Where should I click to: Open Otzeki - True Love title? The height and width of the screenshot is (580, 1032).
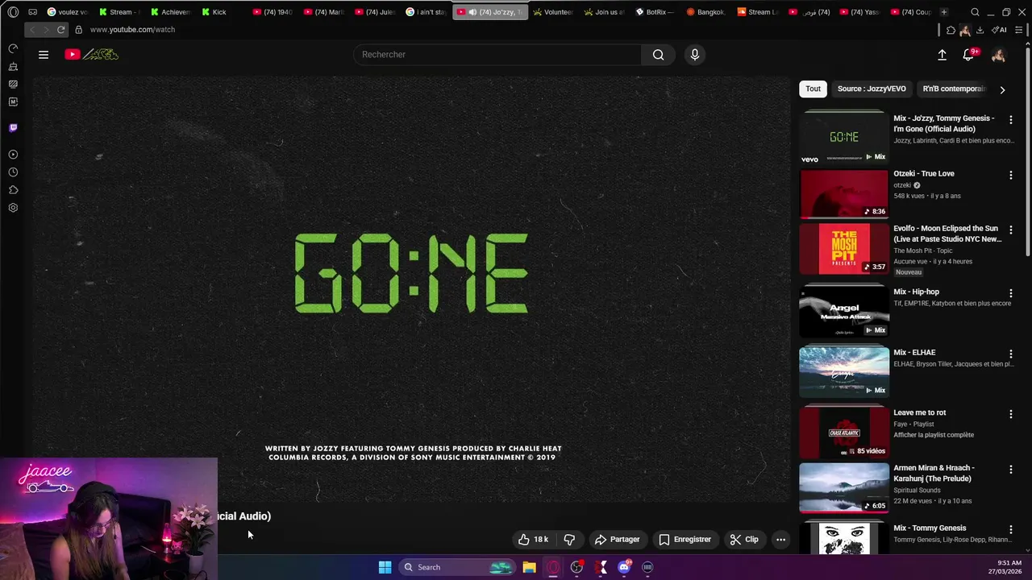924,173
